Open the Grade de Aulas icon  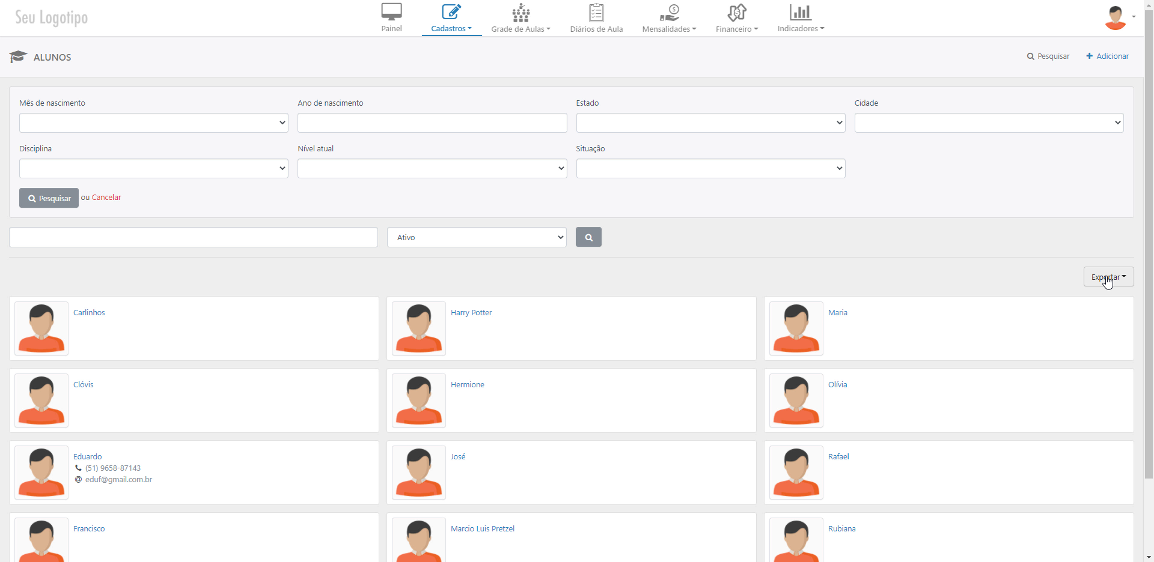[x=521, y=13]
